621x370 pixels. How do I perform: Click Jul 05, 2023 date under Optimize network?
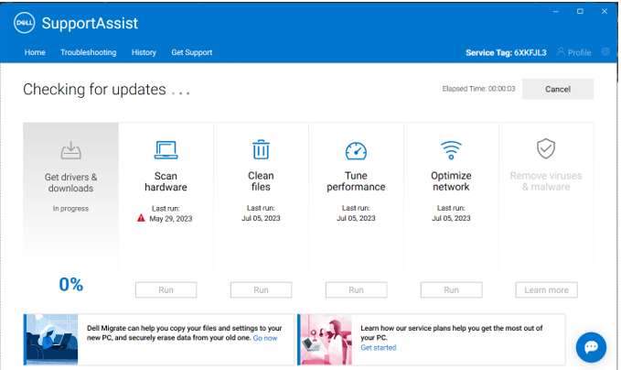451,218
